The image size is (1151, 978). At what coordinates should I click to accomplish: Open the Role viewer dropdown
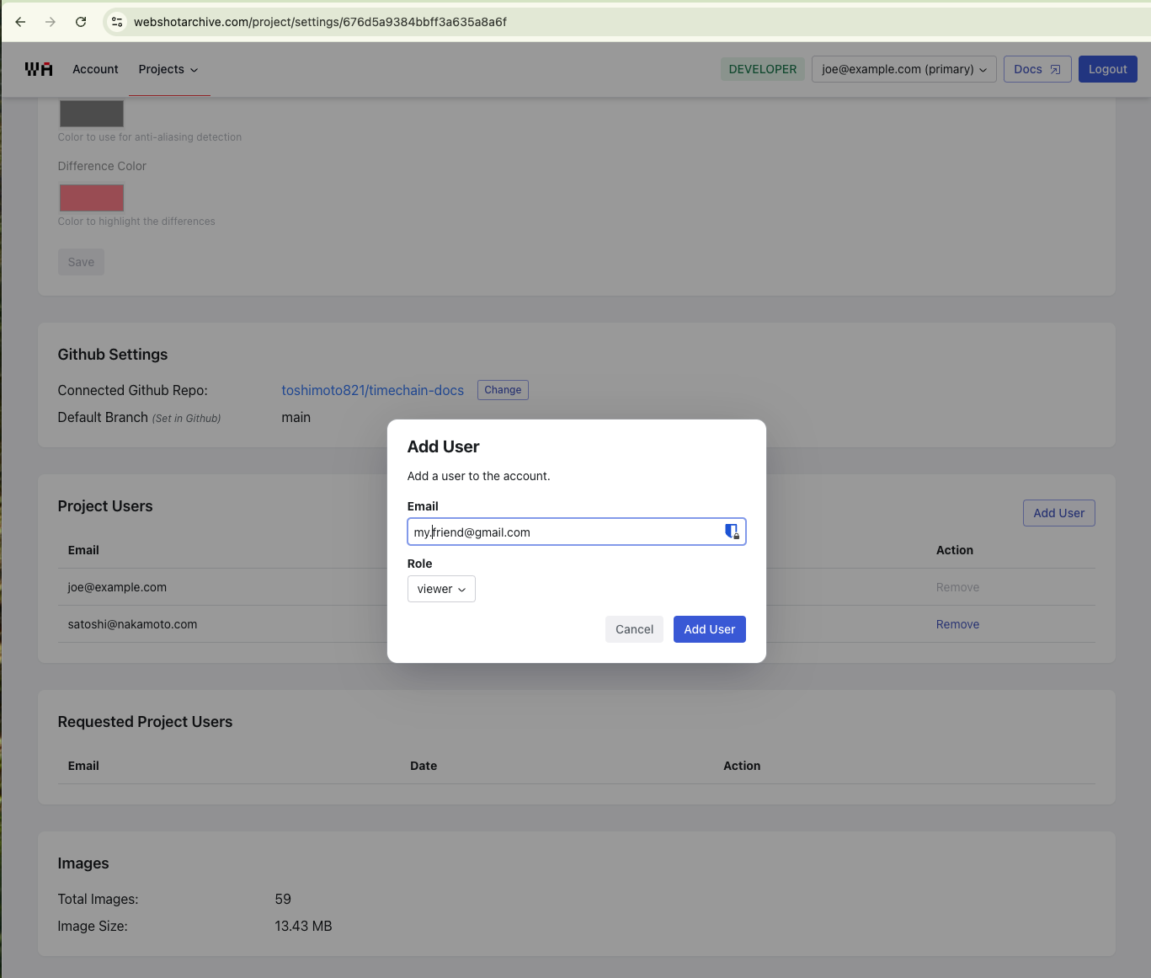[441, 589]
